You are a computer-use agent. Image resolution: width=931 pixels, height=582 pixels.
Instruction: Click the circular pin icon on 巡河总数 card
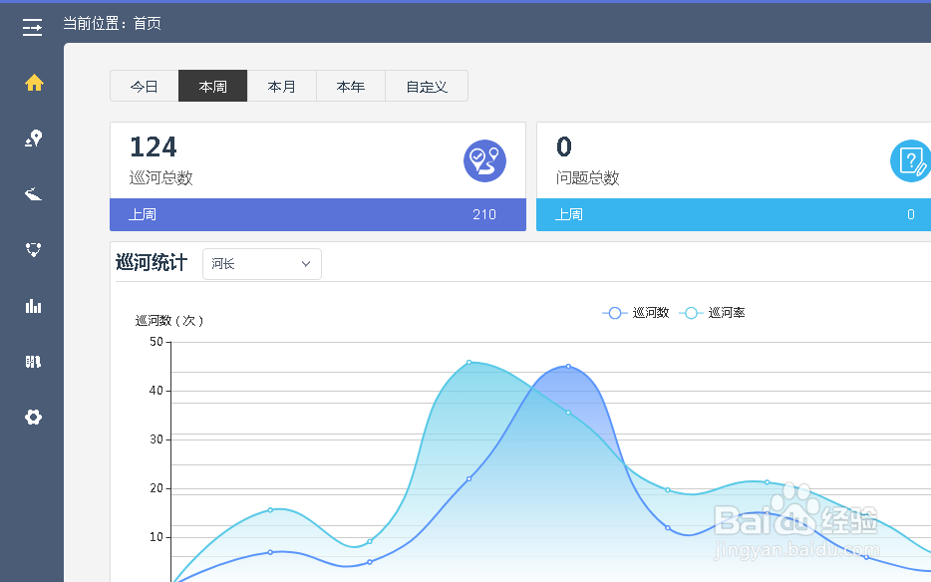point(485,160)
